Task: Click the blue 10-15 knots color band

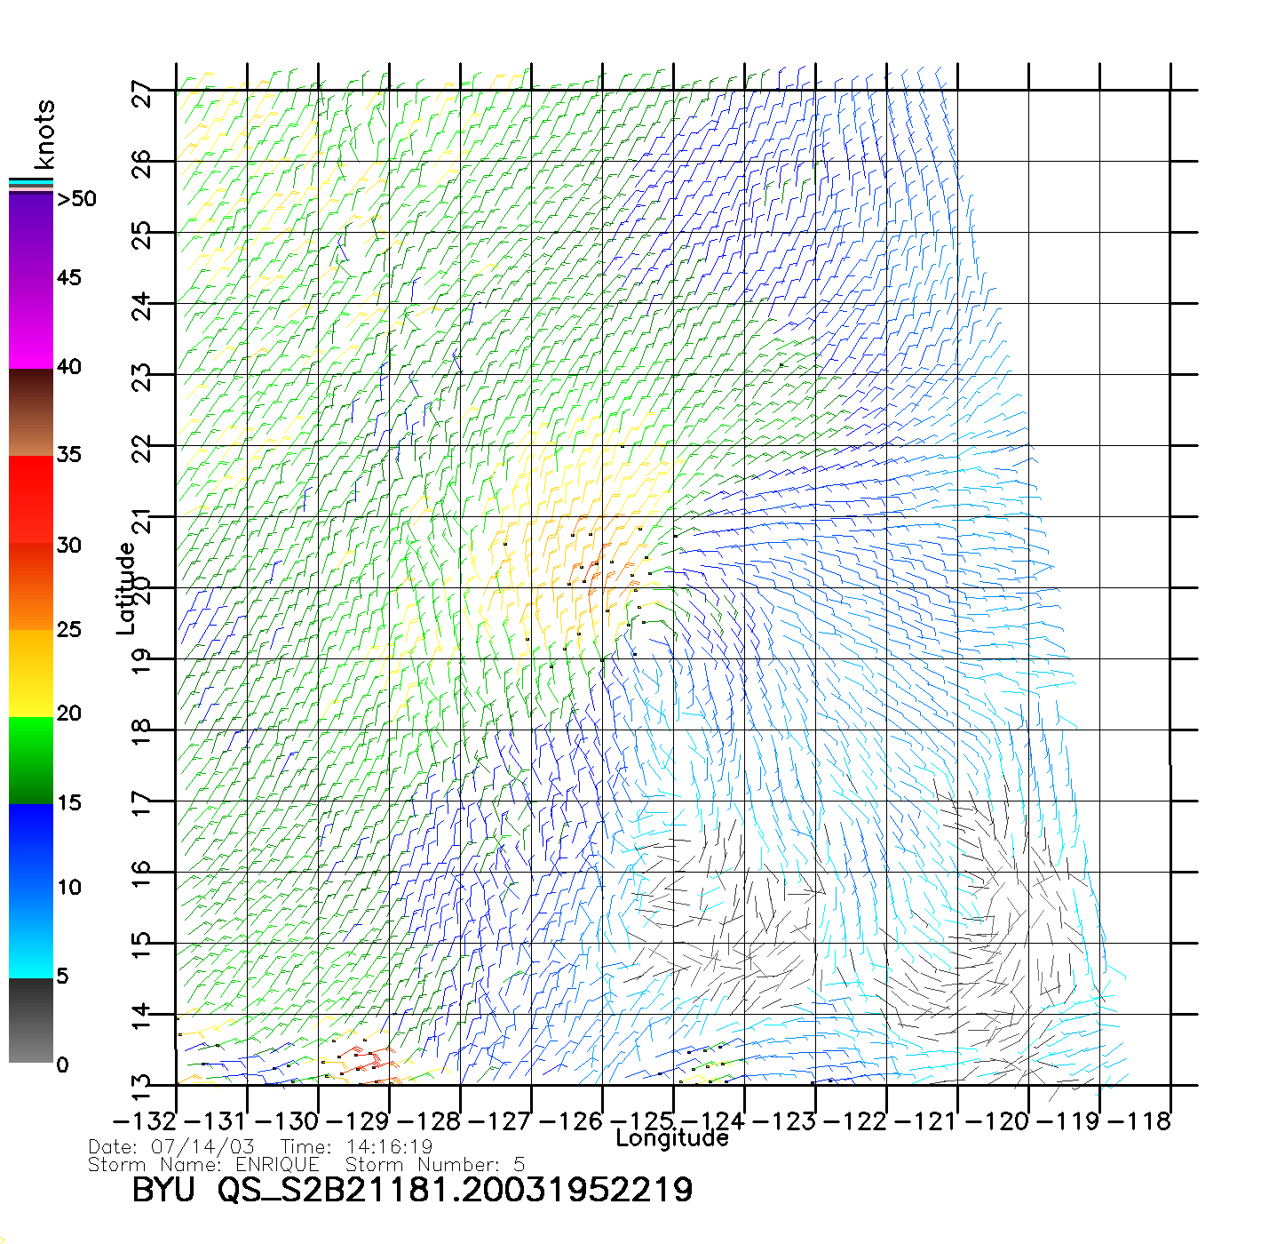Action: point(31,846)
